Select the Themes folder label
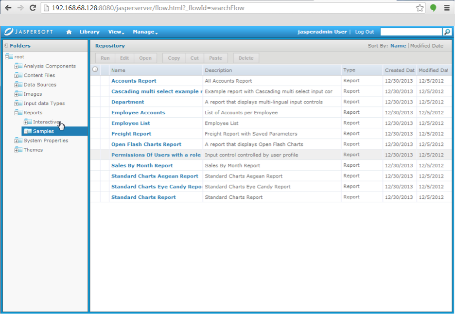The height and width of the screenshot is (314, 455). coord(33,150)
